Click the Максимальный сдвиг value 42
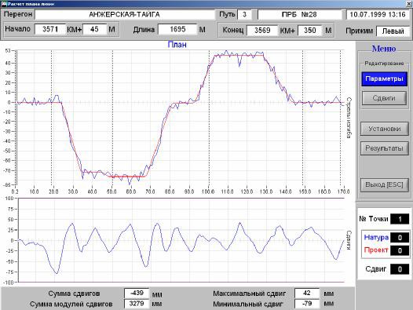This screenshot has height=310, width=413. (307, 293)
